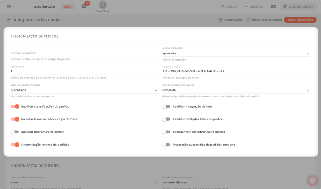Open the chat notifications icon
The width and height of the screenshot is (321, 189).
coord(84,7)
